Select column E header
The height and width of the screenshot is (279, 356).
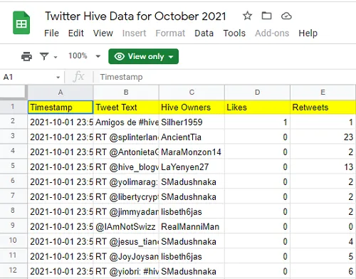(323, 93)
